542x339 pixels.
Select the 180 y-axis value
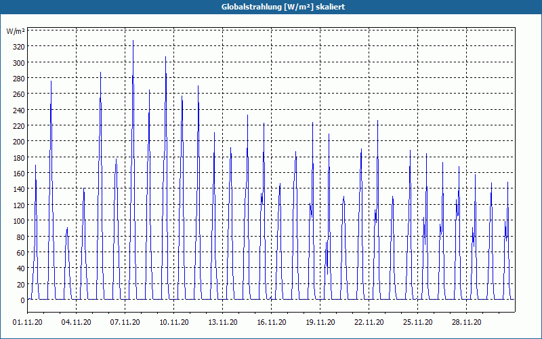click(x=19, y=158)
